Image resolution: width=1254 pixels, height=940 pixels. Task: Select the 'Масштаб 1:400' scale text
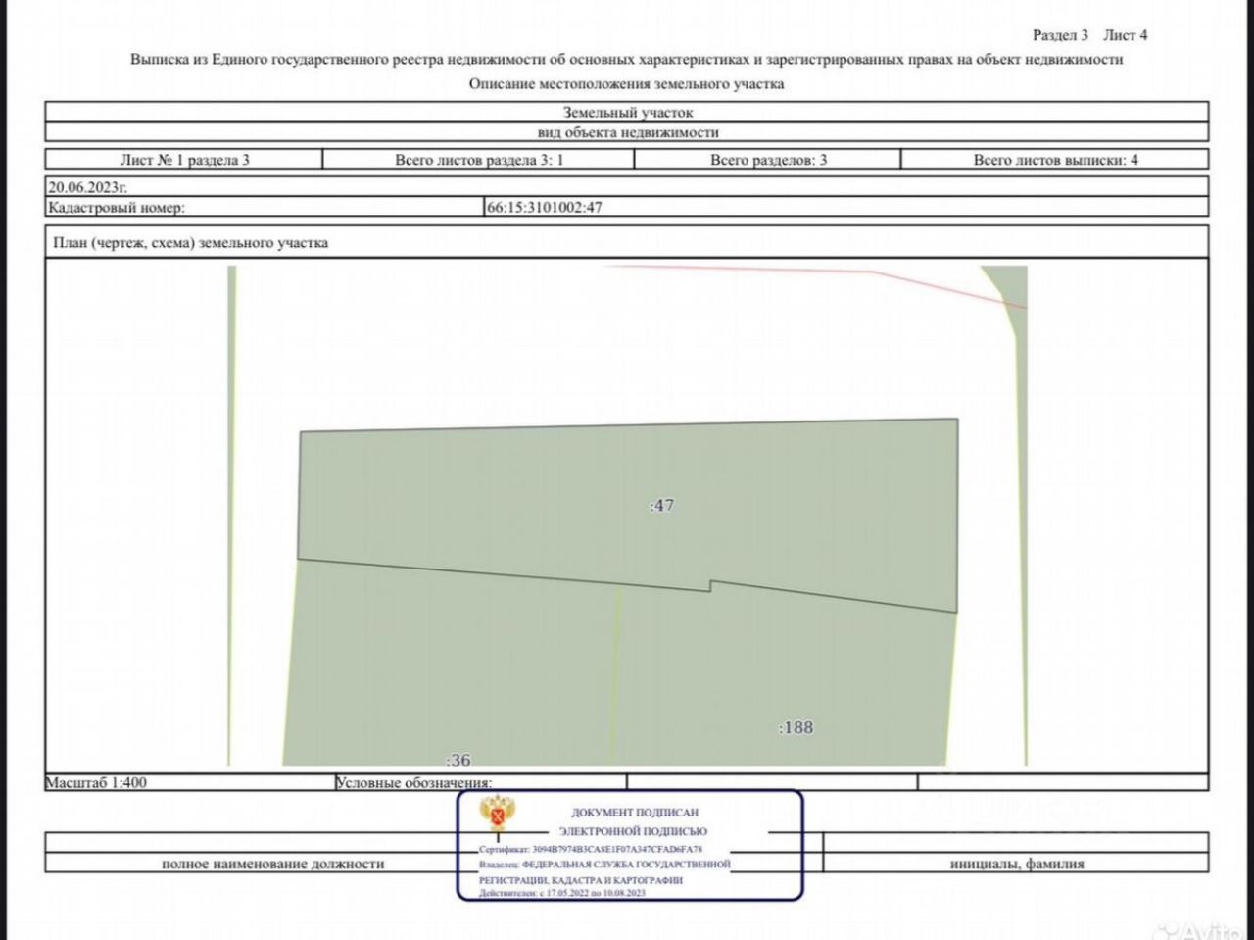coord(96,783)
